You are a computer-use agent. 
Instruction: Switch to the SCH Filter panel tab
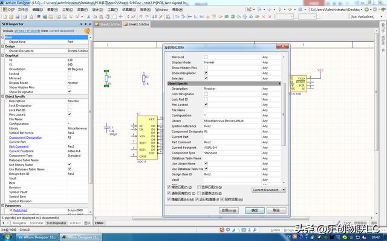point(36,223)
